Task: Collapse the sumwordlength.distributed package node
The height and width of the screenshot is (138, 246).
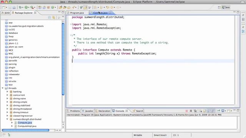Action: (x=7, y=119)
